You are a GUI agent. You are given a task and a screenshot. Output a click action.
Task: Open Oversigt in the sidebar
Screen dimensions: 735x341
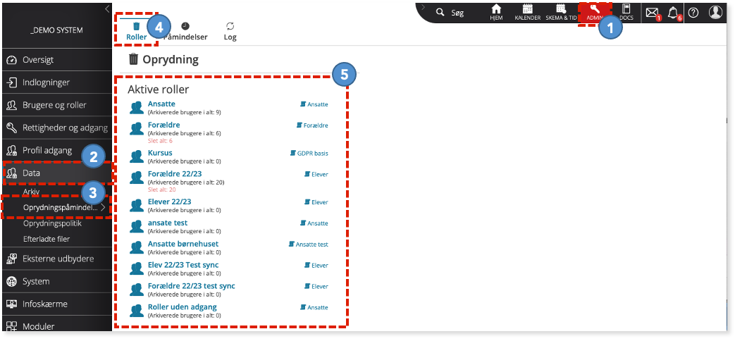[x=57, y=60]
